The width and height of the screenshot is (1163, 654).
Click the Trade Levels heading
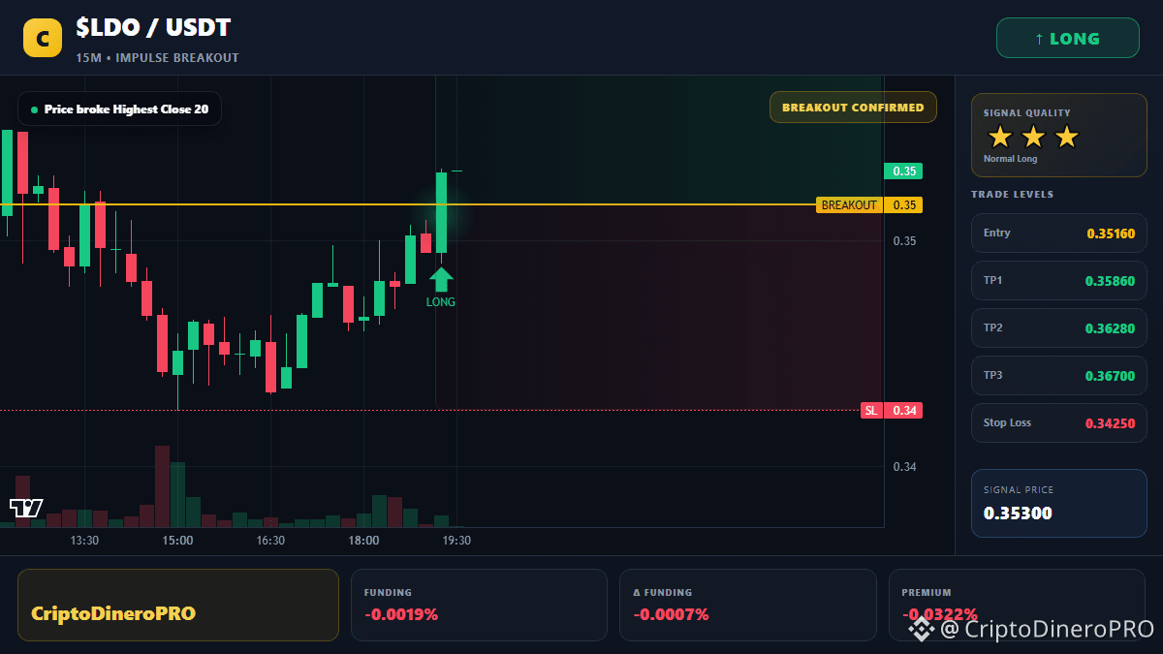[x=1012, y=195]
